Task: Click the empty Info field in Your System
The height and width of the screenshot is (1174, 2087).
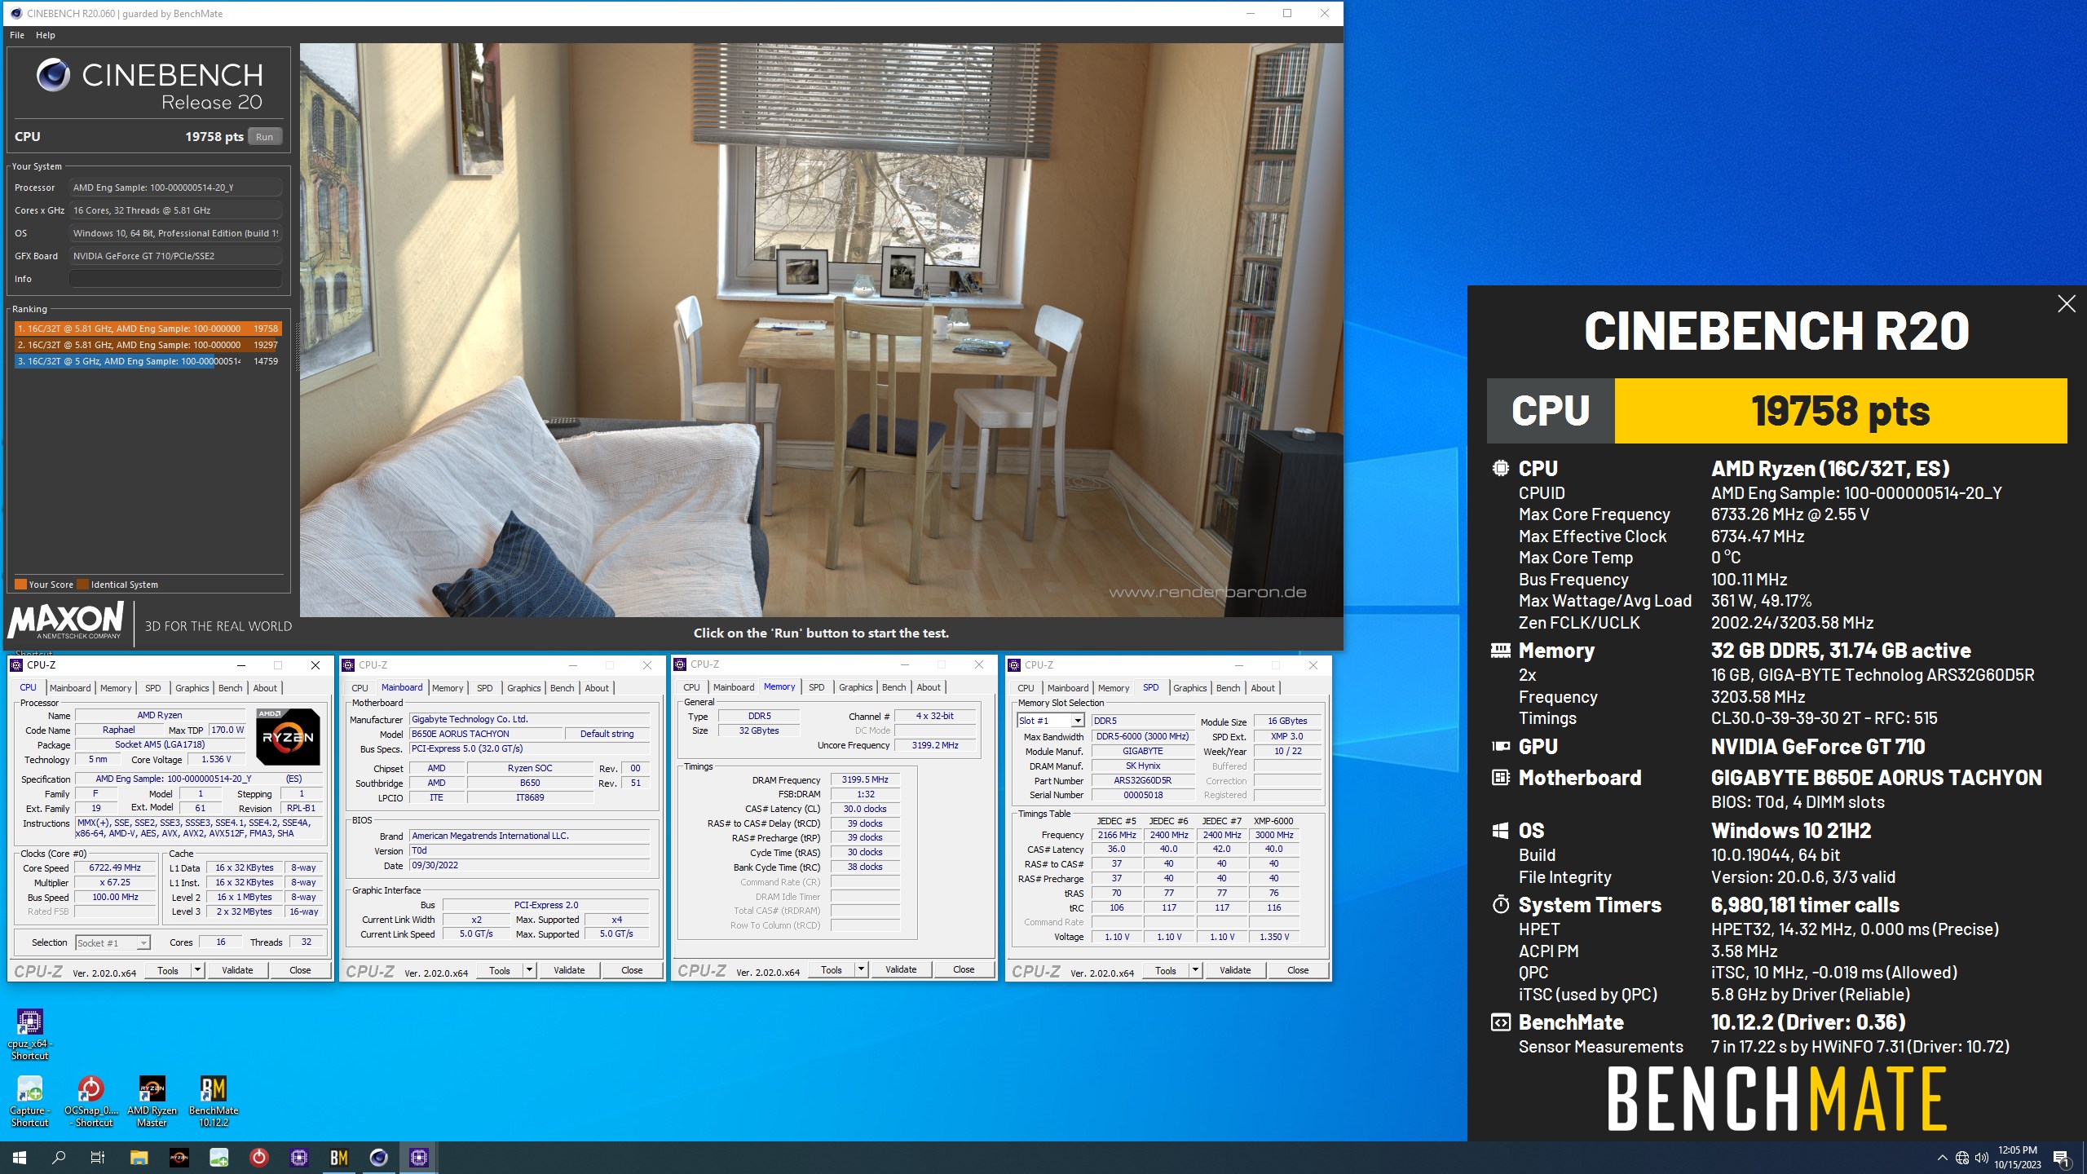Action: pos(175,279)
